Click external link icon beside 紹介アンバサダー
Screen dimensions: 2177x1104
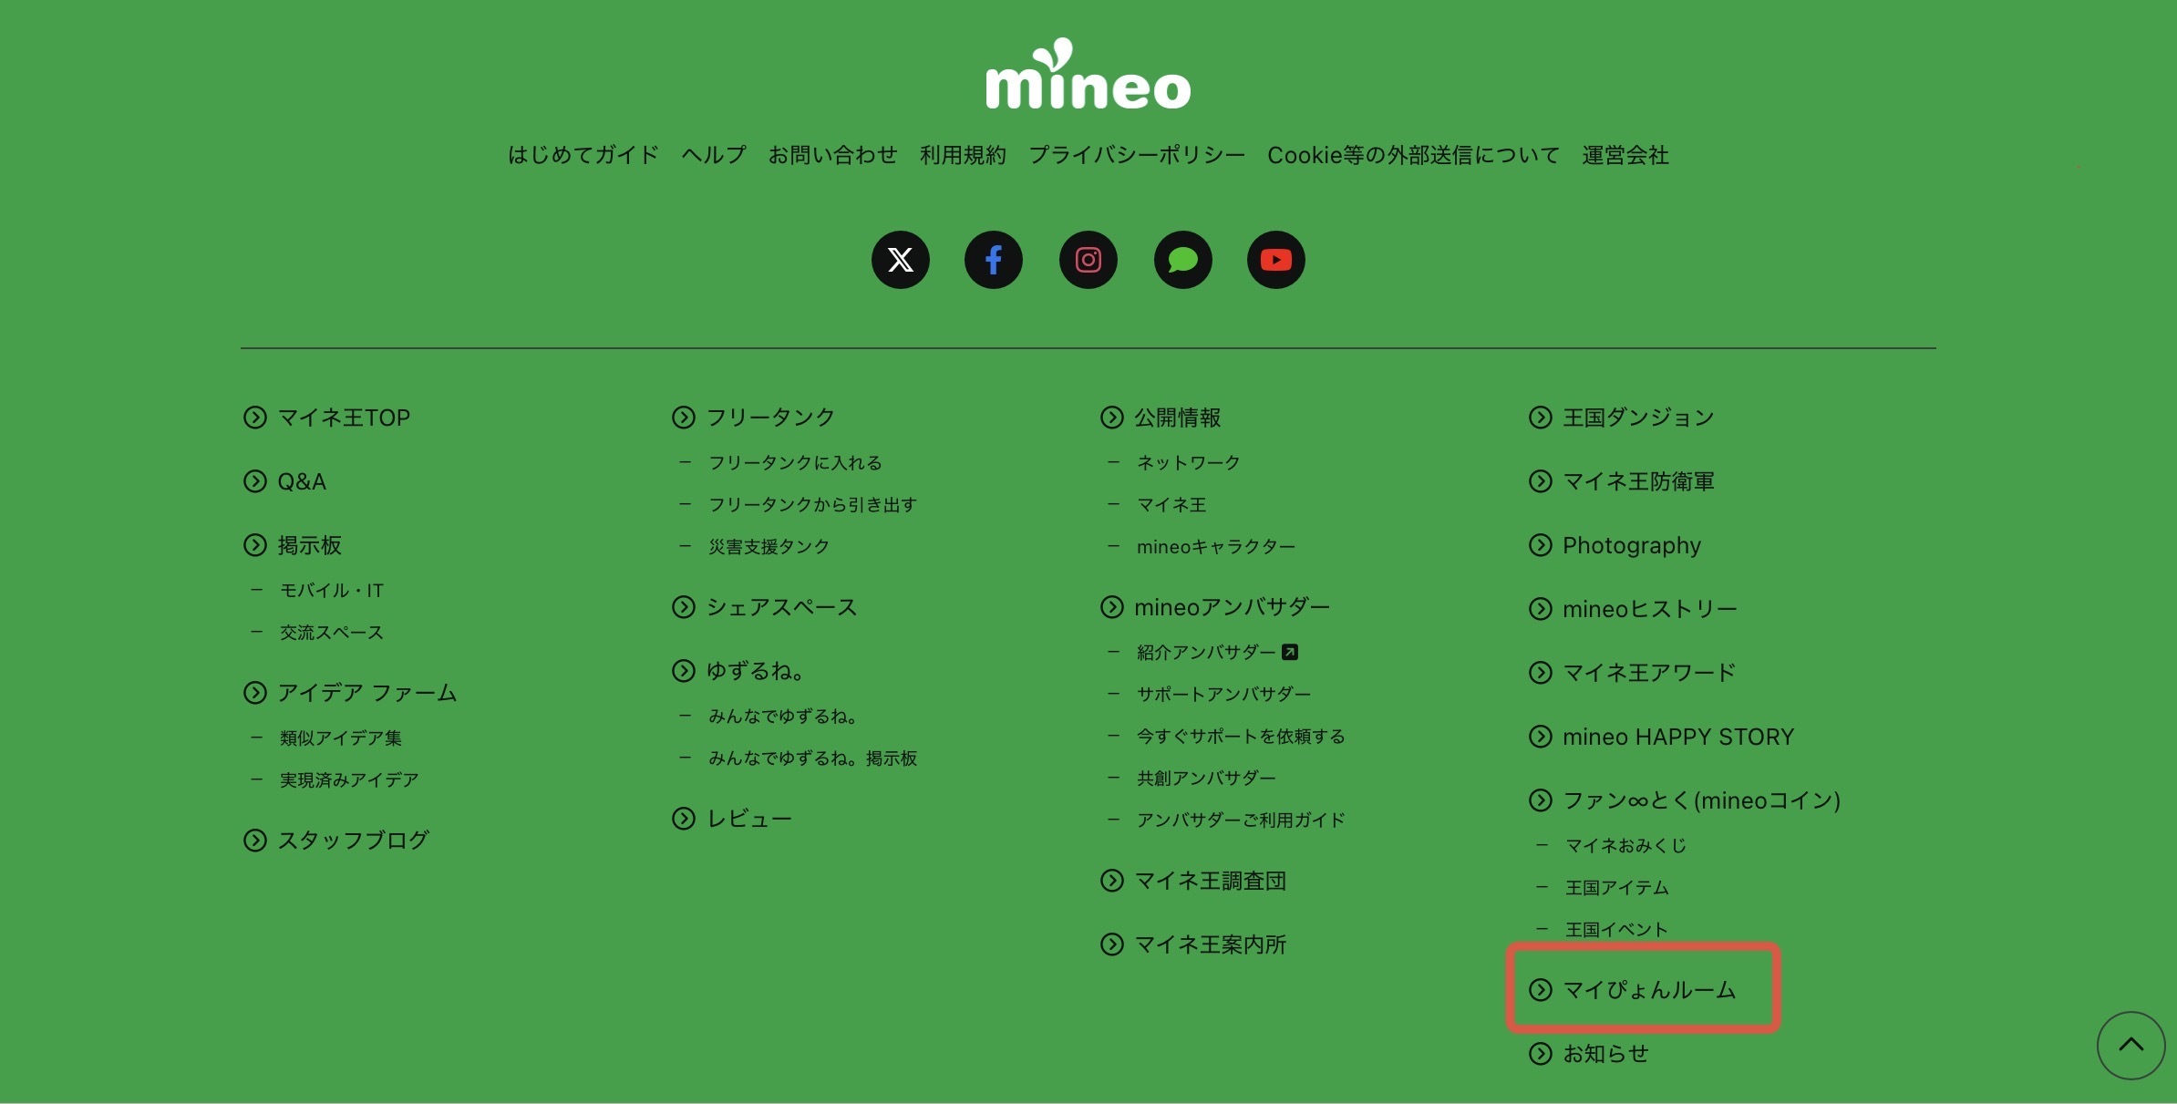click(1289, 652)
